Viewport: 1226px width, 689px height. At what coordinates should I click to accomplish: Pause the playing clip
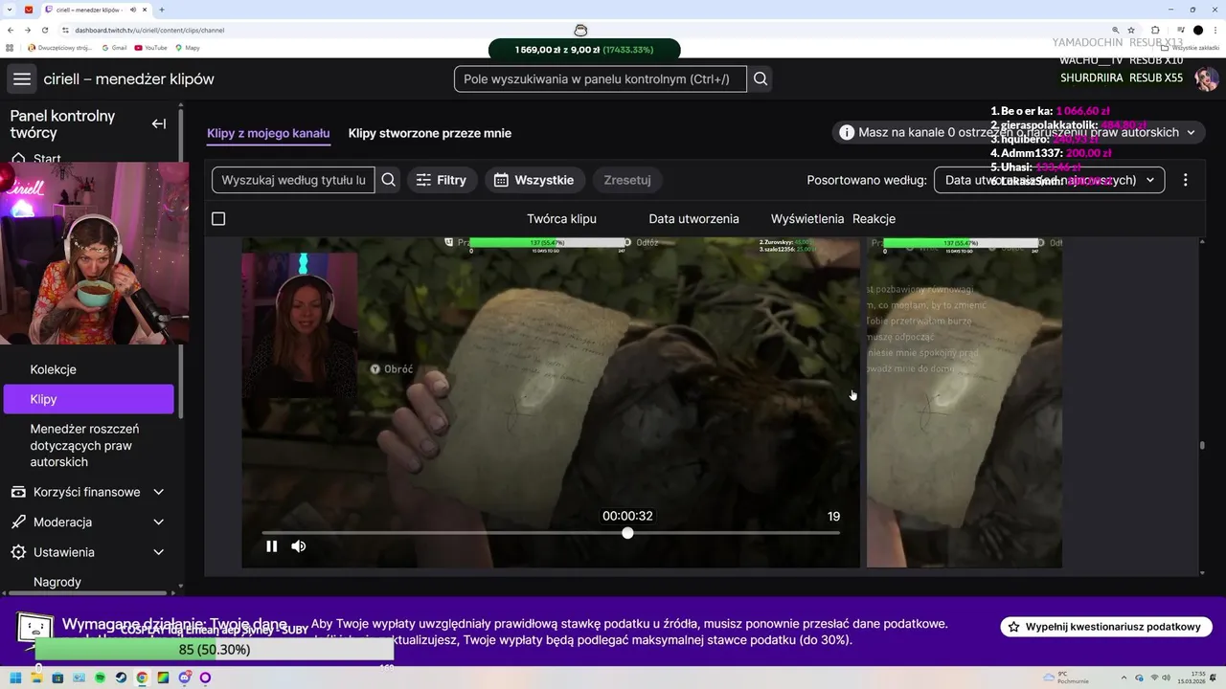pos(272,546)
